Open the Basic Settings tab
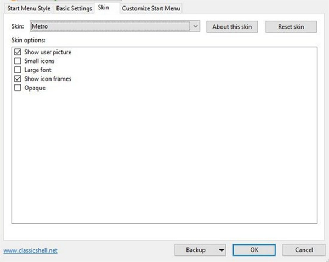This screenshot has width=329, height=262. (74, 9)
